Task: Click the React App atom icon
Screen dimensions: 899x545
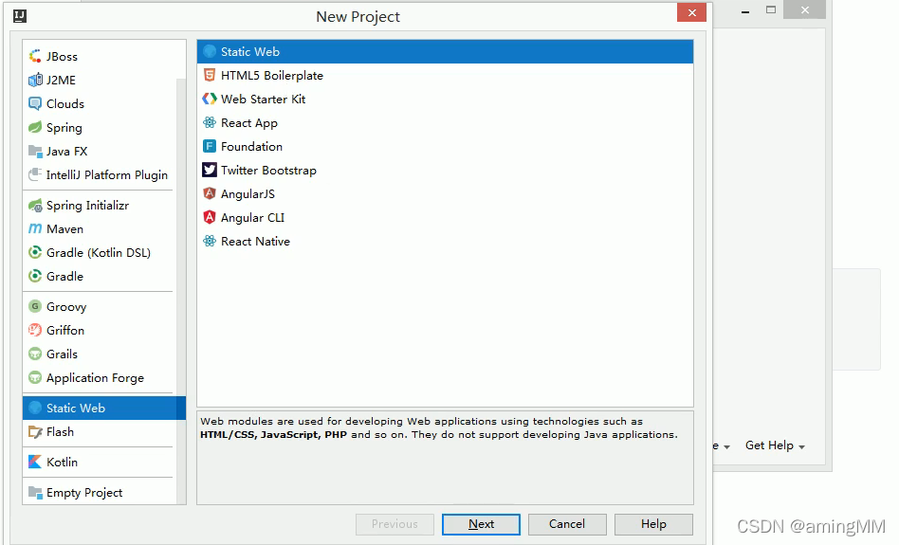Action: [210, 122]
